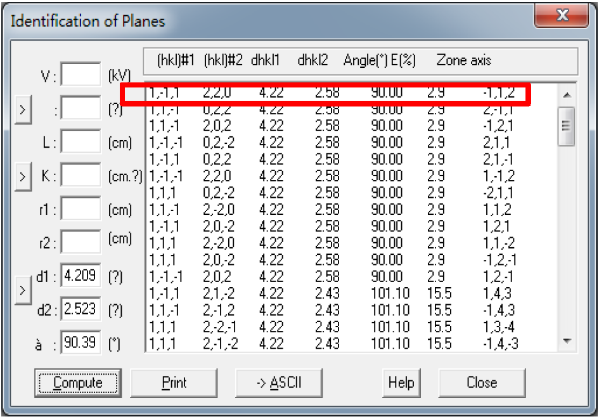The height and width of the screenshot is (419, 599).
Task: Select the row with zone axis 1,-1,2
Action: pyautogui.click(x=351, y=176)
